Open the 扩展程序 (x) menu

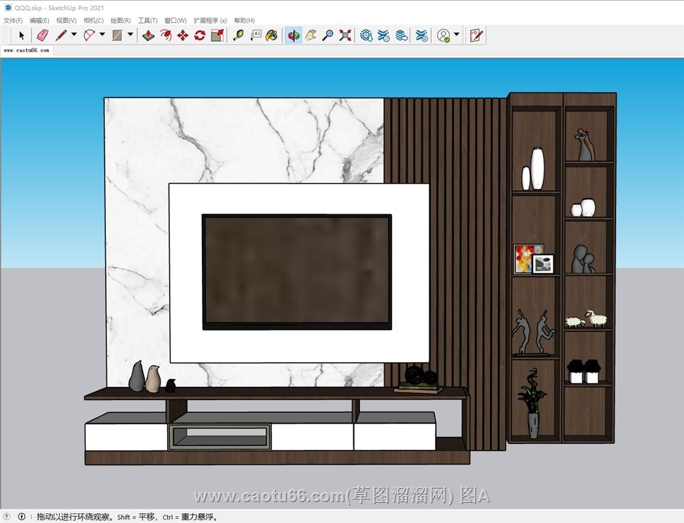point(210,21)
